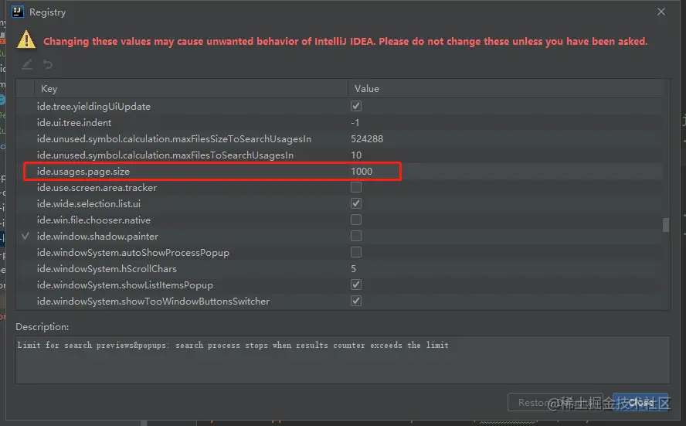Enable ide.windowSystem.autoShowProcessPopup checkbox
The width and height of the screenshot is (686, 426).
coord(356,252)
